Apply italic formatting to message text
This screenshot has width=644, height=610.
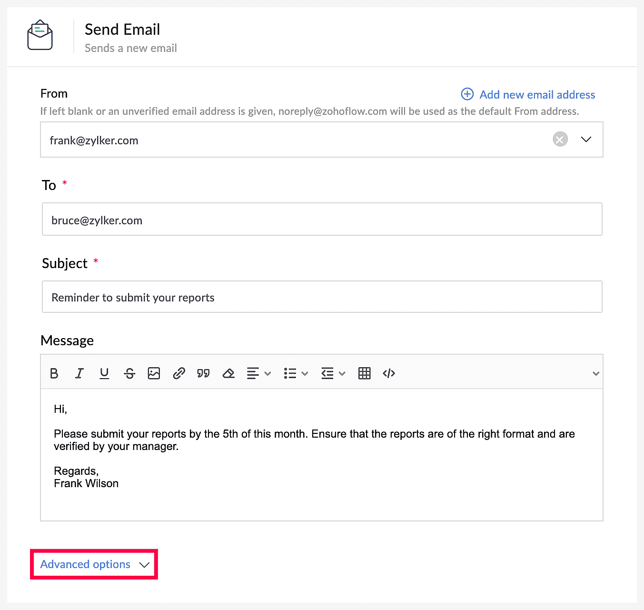pyautogui.click(x=79, y=373)
